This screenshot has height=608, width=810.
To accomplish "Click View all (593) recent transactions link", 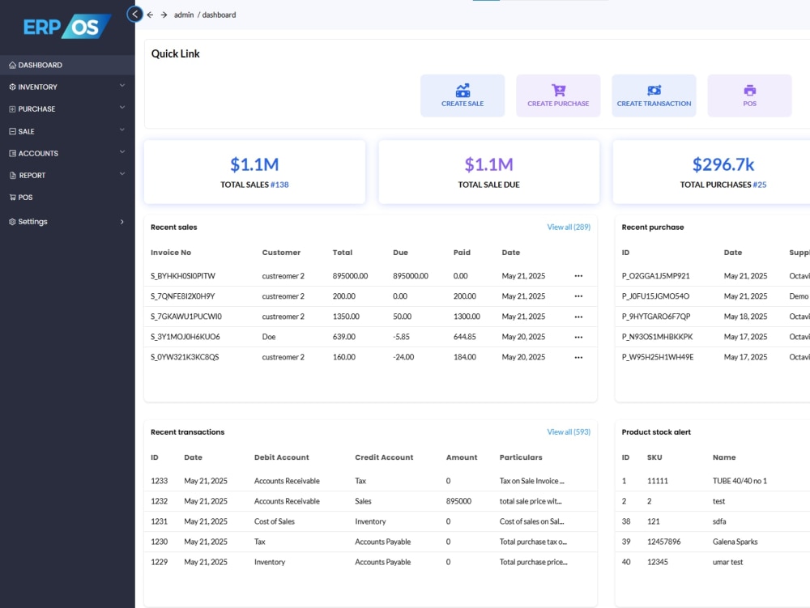I will (569, 432).
